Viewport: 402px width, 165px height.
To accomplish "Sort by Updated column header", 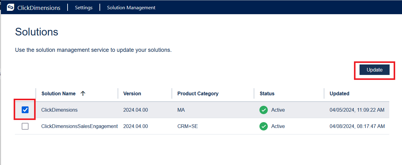I will [339, 93].
